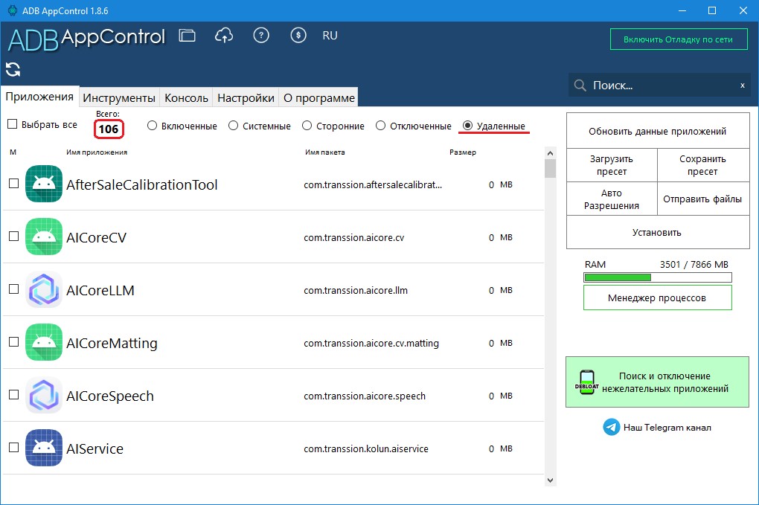Image resolution: width=759 pixels, height=505 pixels.
Task: Switch to the Инструменты tab
Action: [118, 97]
